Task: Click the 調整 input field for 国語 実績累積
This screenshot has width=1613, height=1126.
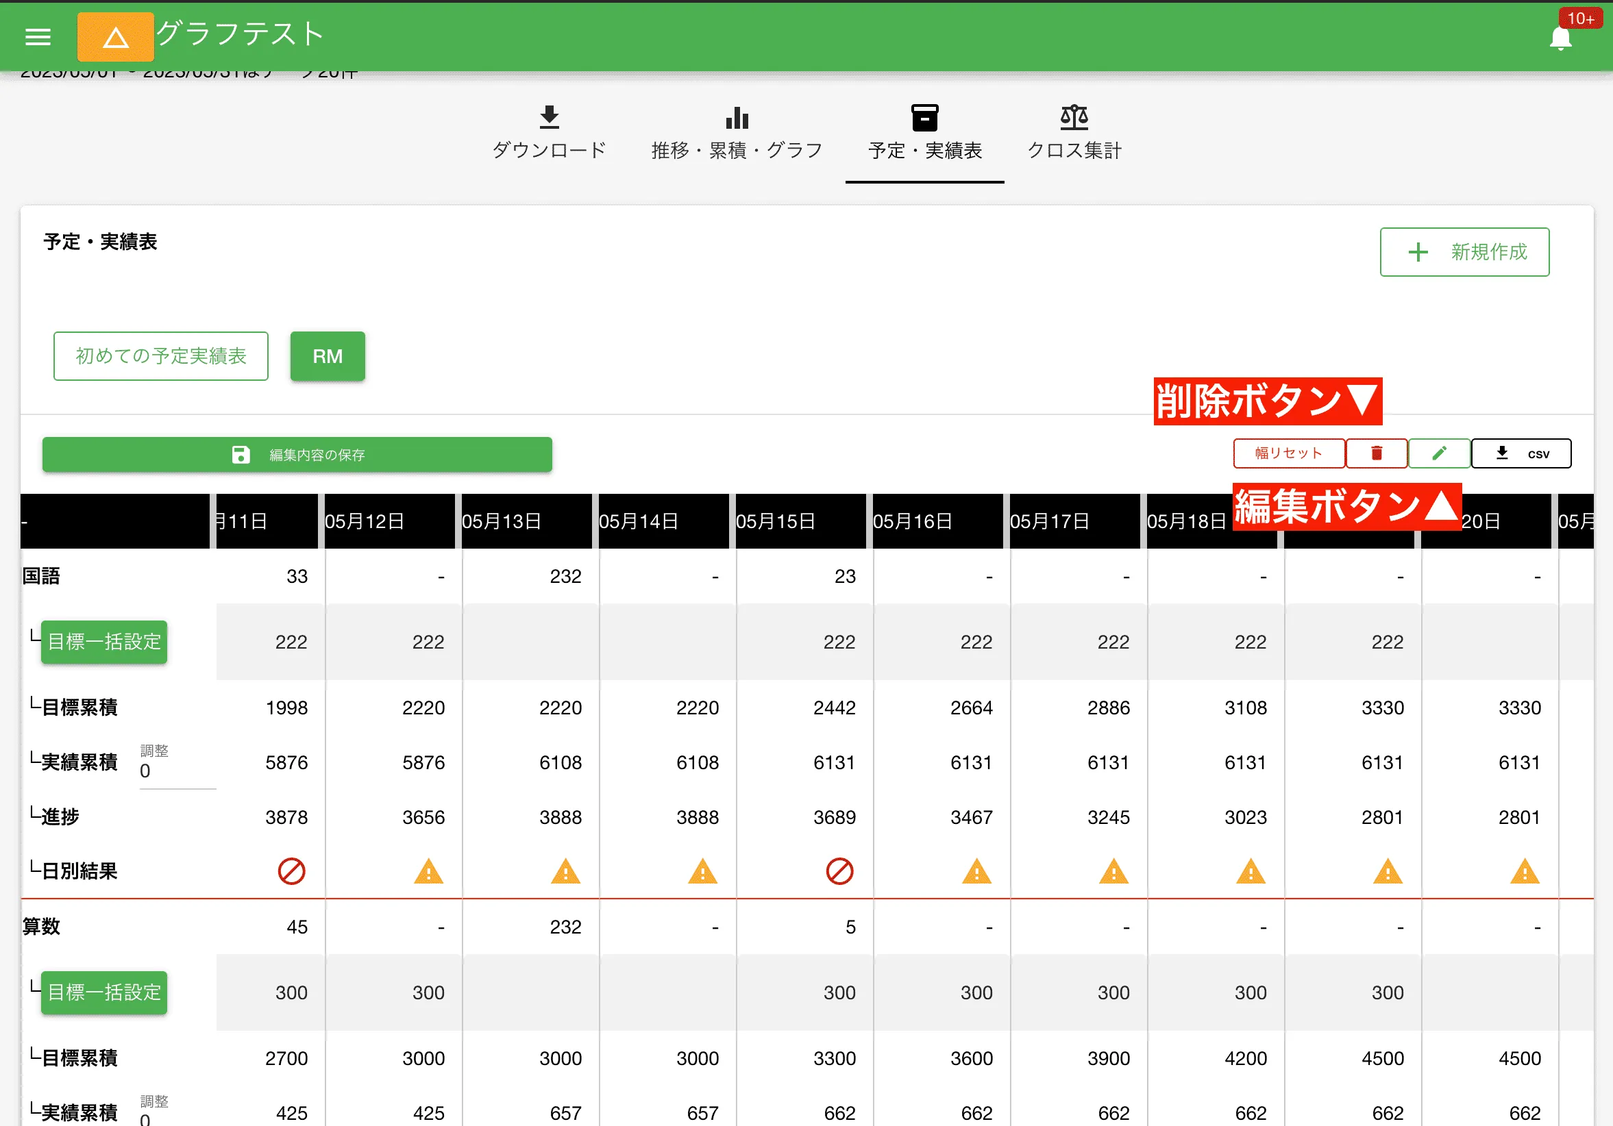Action: [177, 773]
